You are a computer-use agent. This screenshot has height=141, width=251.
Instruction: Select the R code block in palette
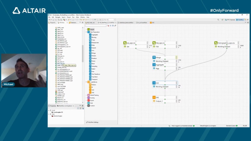click(91, 87)
